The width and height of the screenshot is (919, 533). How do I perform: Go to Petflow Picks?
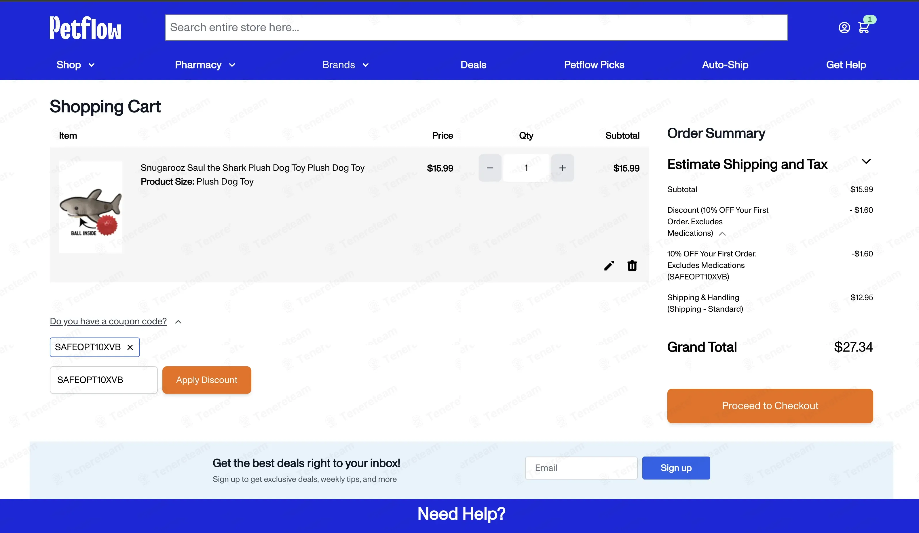pos(594,65)
